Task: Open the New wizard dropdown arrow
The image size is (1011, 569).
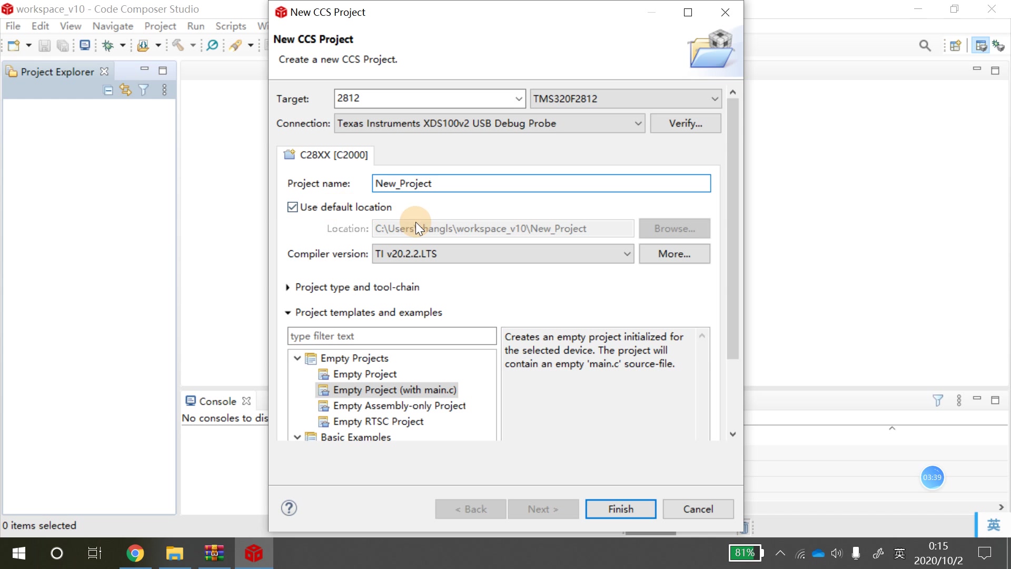Action: click(28, 46)
